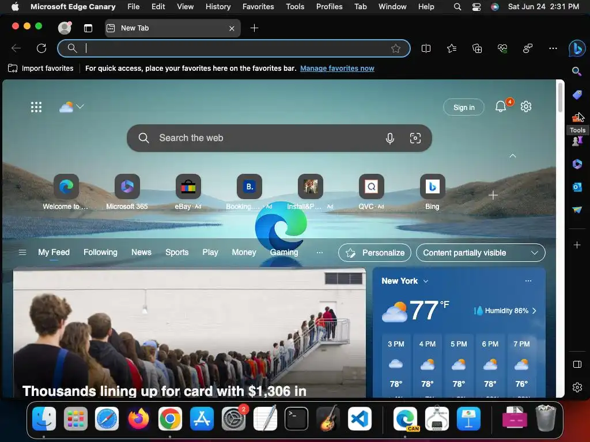This screenshot has width=590, height=442.
Task: Switch to My Feed tab
Action: pyautogui.click(x=54, y=253)
